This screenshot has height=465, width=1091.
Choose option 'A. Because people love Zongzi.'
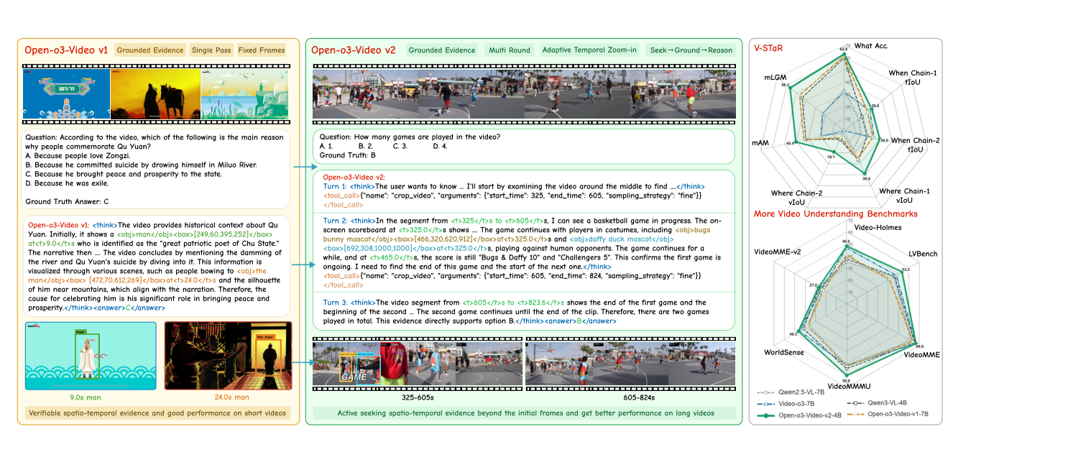pos(79,156)
